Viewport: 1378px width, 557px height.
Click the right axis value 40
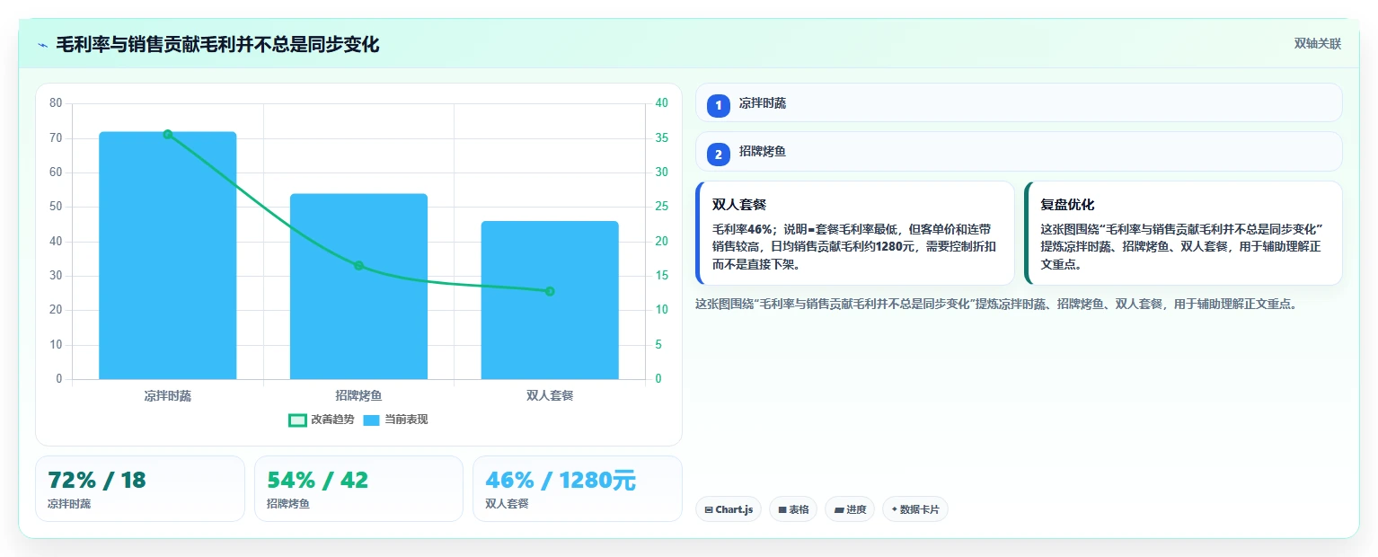point(662,103)
